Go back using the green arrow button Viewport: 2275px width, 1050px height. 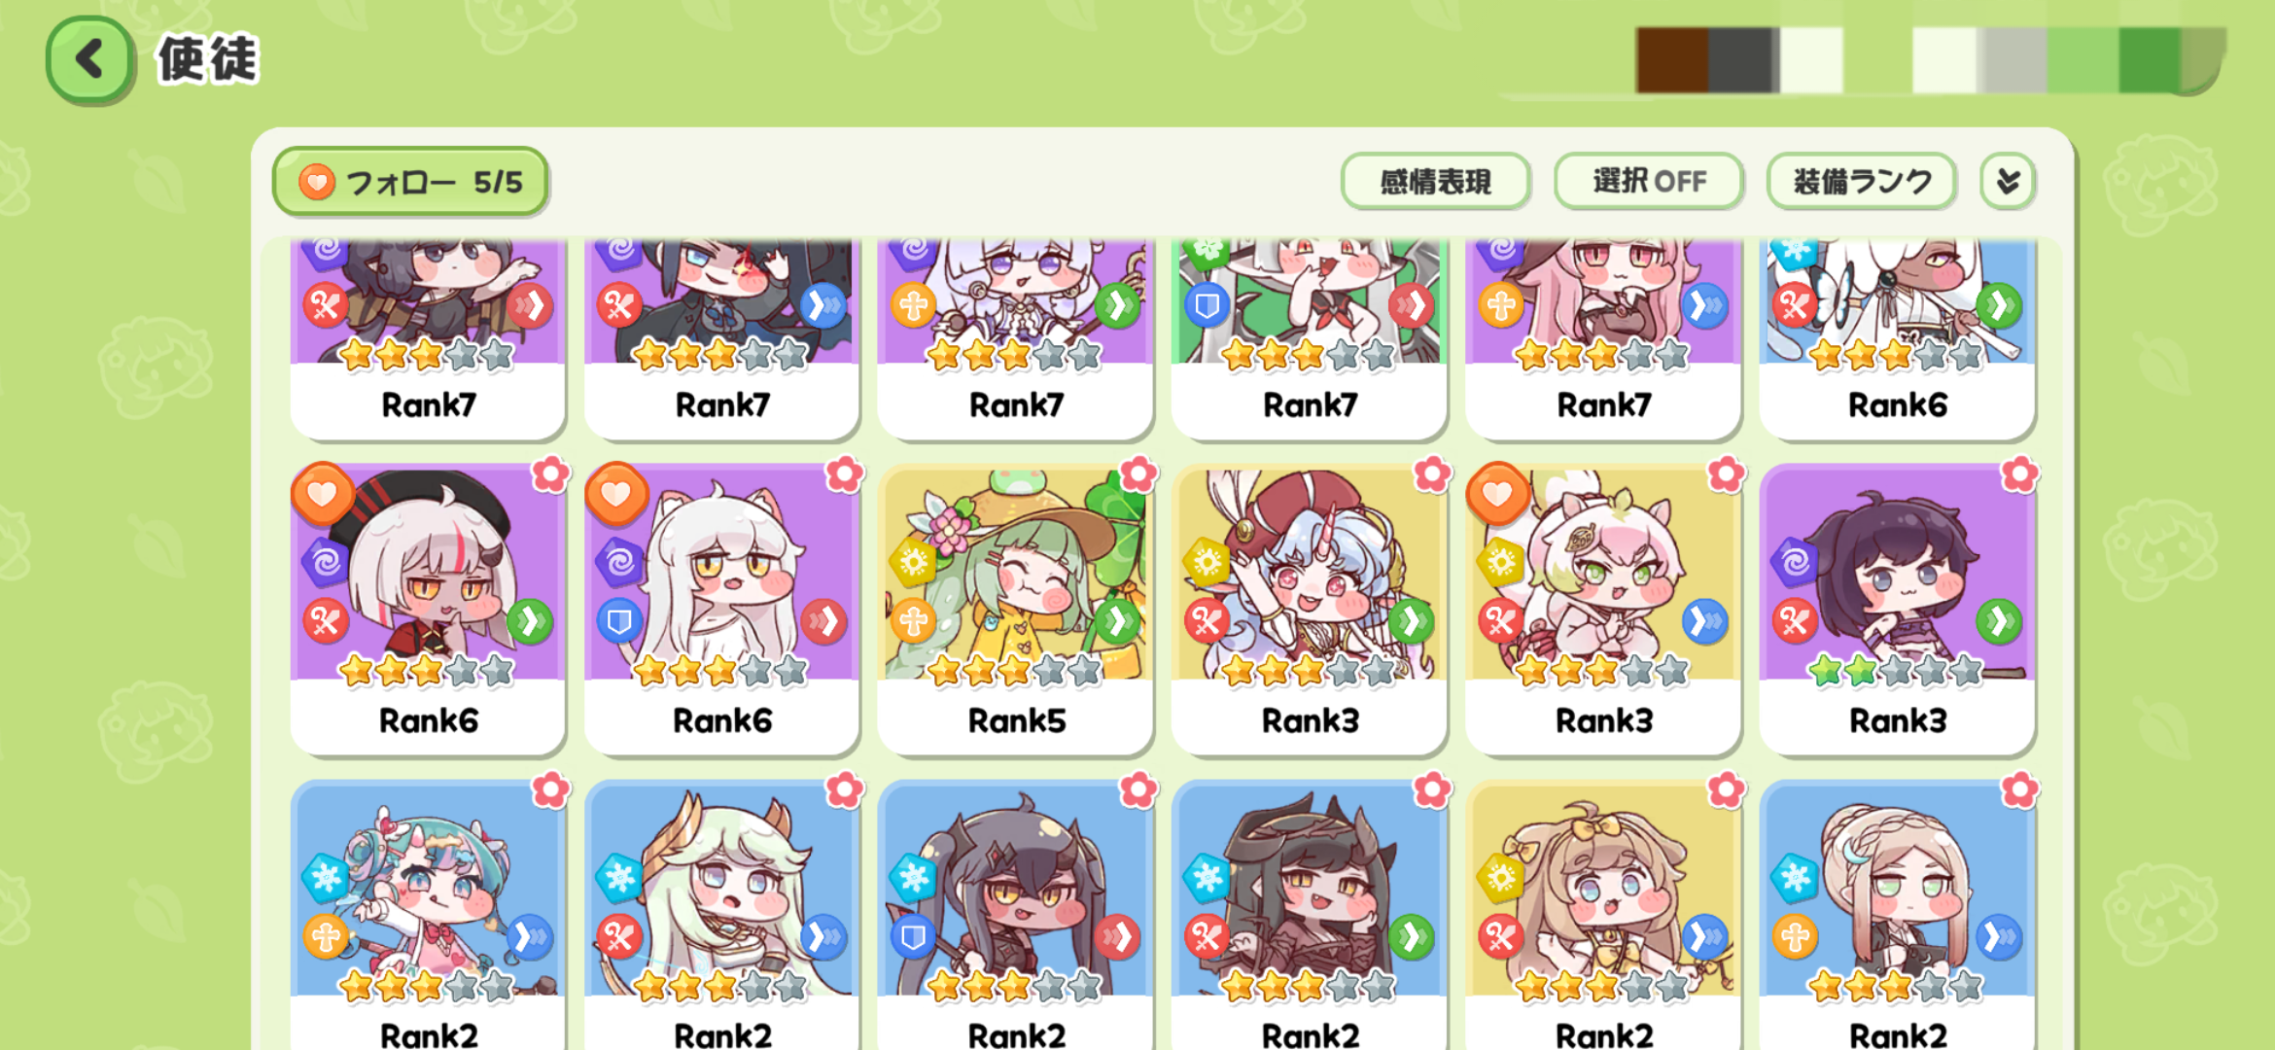point(89,60)
